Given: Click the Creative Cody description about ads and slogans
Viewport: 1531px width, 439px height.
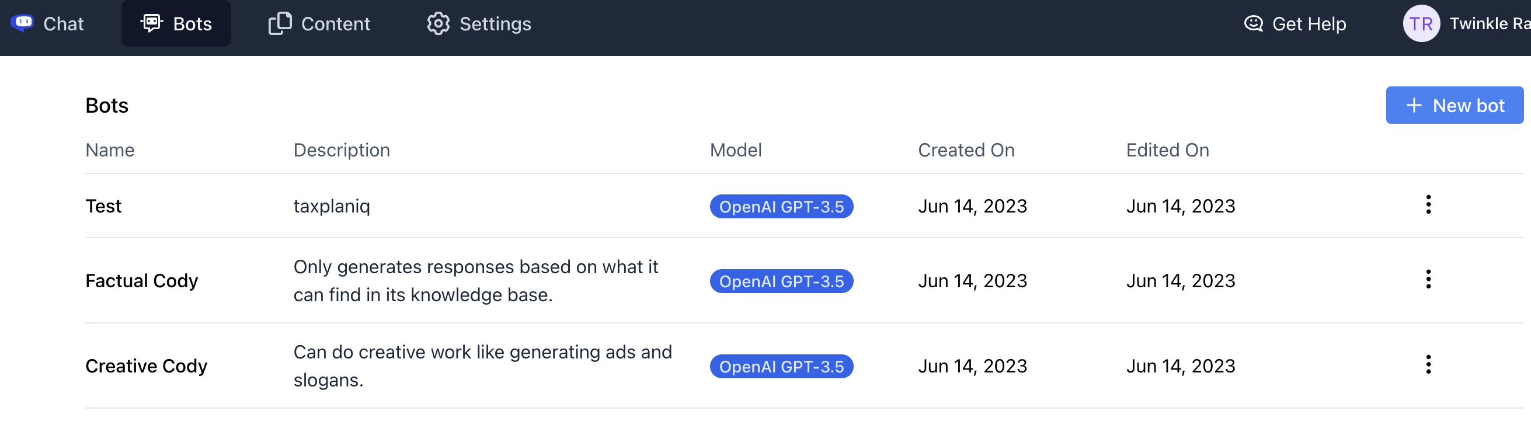Looking at the screenshot, I should click(x=482, y=366).
